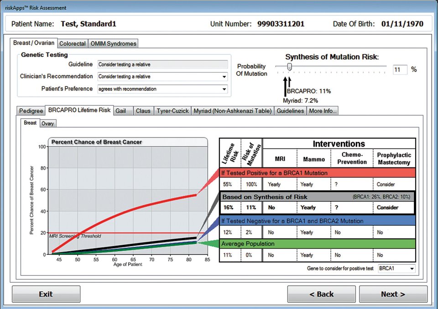Proceed with the Next button
438x309 pixels.
tap(393, 294)
